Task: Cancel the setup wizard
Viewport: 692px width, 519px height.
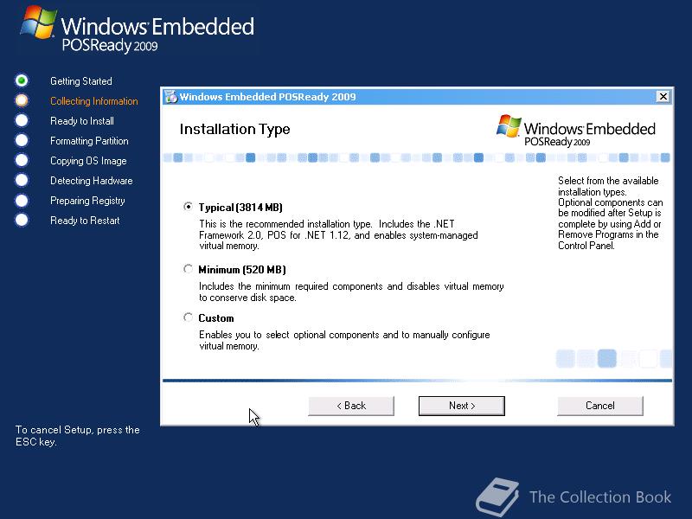Action: point(600,406)
